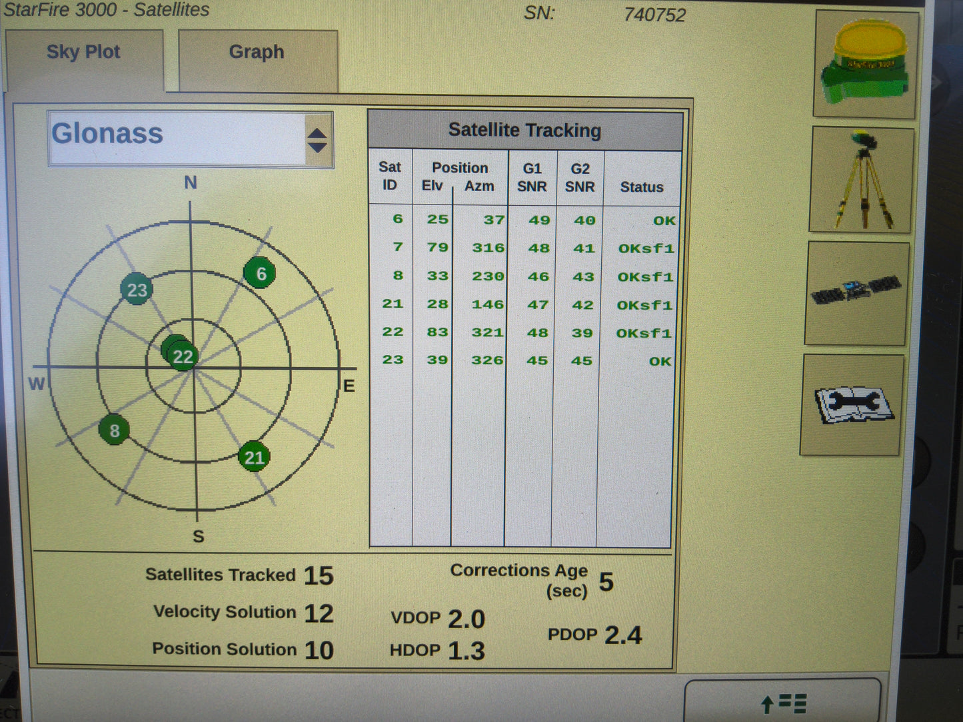This screenshot has width=963, height=722.
Task: Select satellite 23 on the sky plot
Action: [137, 290]
